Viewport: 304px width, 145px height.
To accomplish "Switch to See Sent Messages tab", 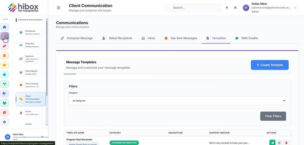I will pos(181,38).
